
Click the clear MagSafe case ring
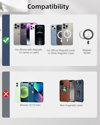67,34
